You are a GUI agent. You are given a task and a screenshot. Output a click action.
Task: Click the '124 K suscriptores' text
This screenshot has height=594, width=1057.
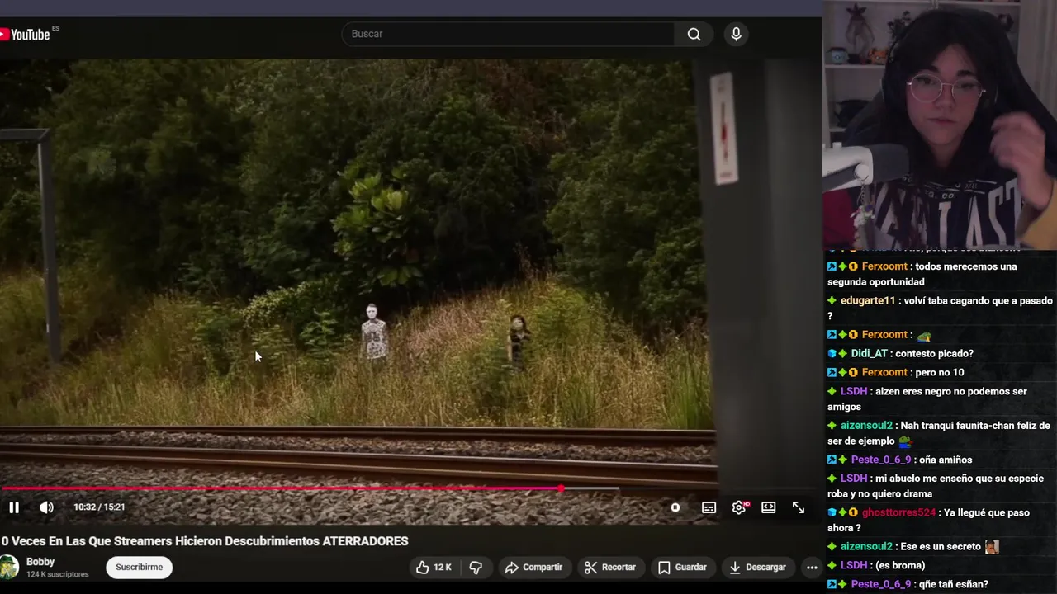coord(58,574)
